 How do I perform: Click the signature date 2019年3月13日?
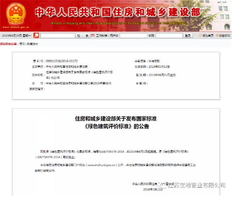[153, 189]
